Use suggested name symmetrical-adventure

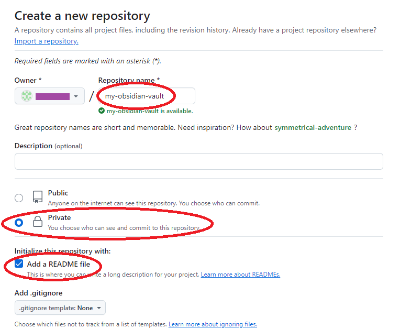tap(313, 127)
